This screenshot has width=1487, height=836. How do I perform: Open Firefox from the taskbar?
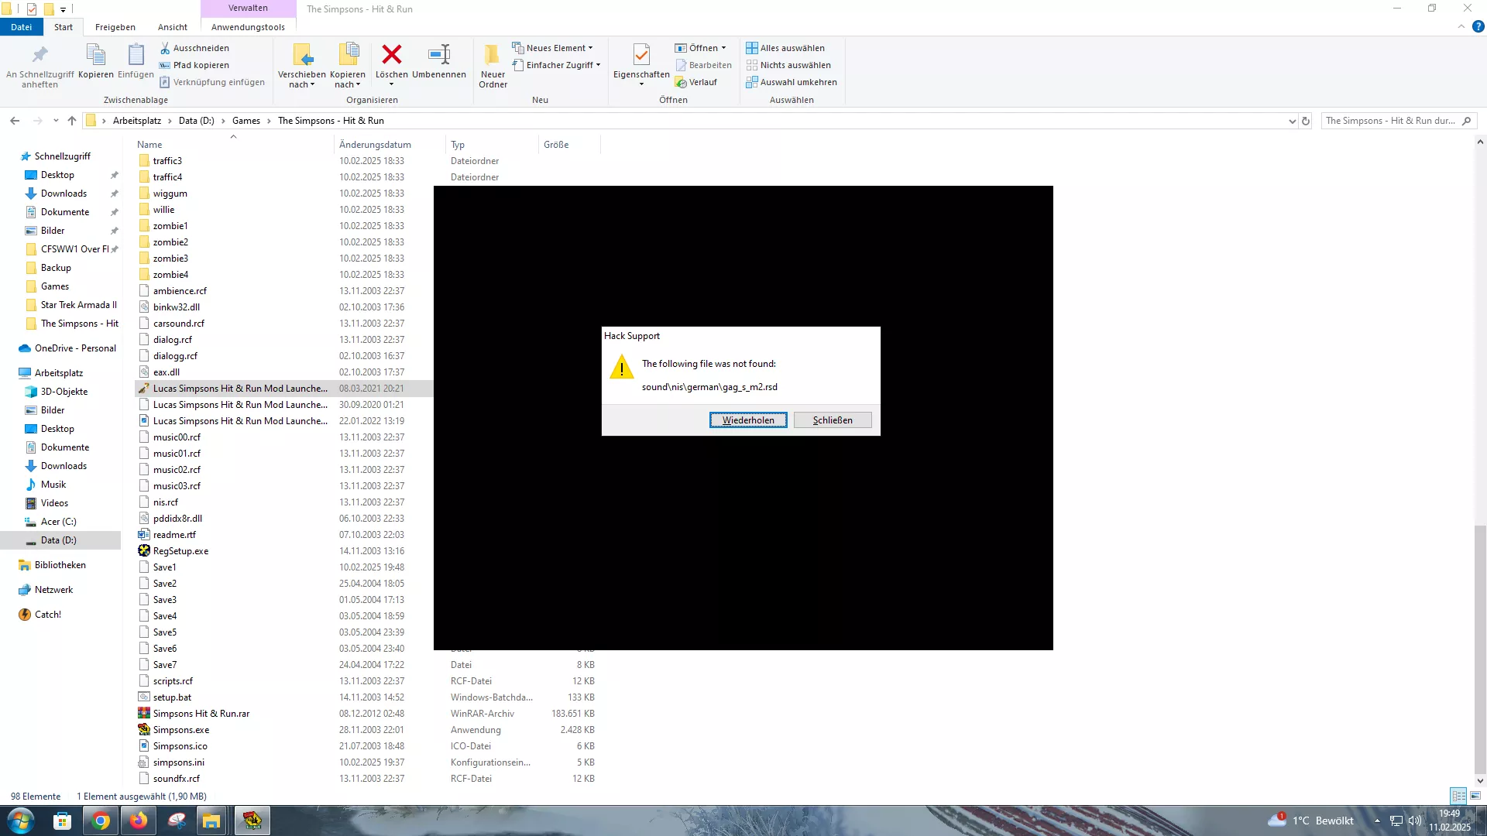click(139, 821)
